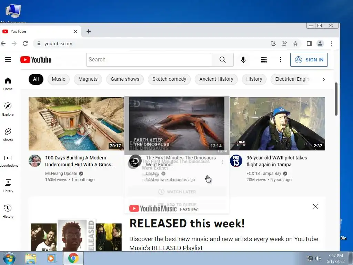Open underground hut video thumbnail
This screenshot has width=353, height=265.
pyautogui.click(x=76, y=124)
